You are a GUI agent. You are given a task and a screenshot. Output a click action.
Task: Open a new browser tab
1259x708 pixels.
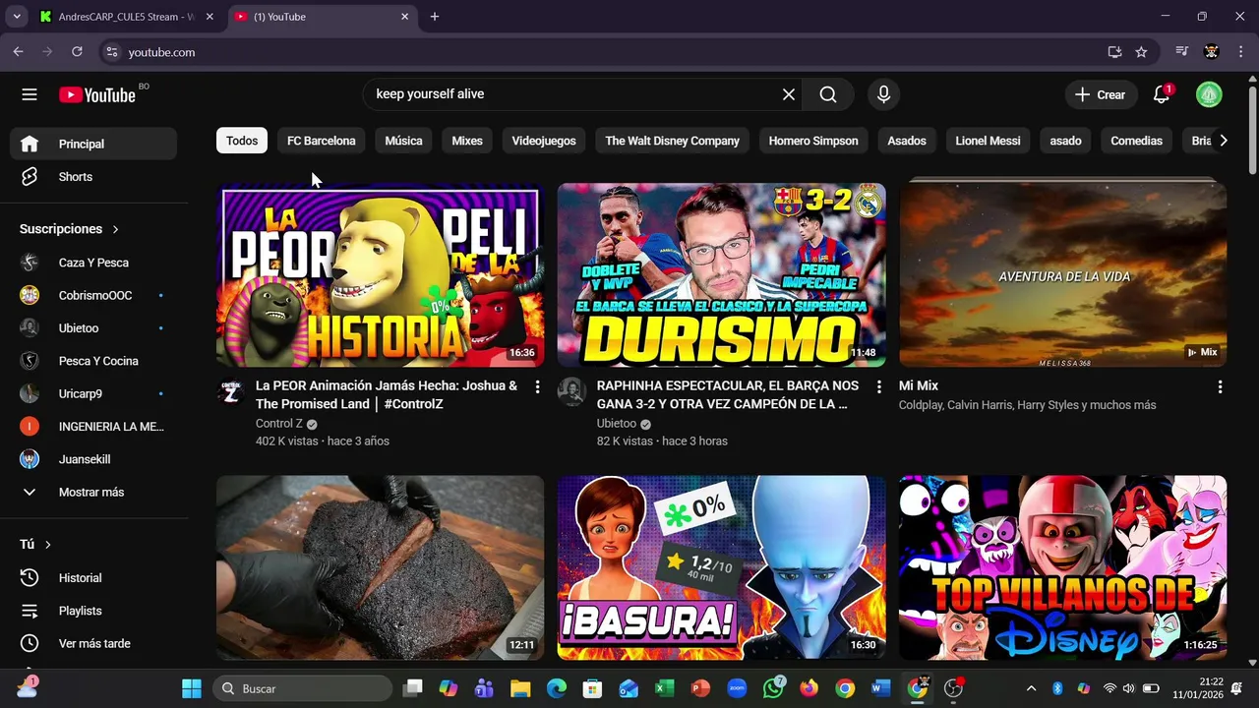[435, 17]
